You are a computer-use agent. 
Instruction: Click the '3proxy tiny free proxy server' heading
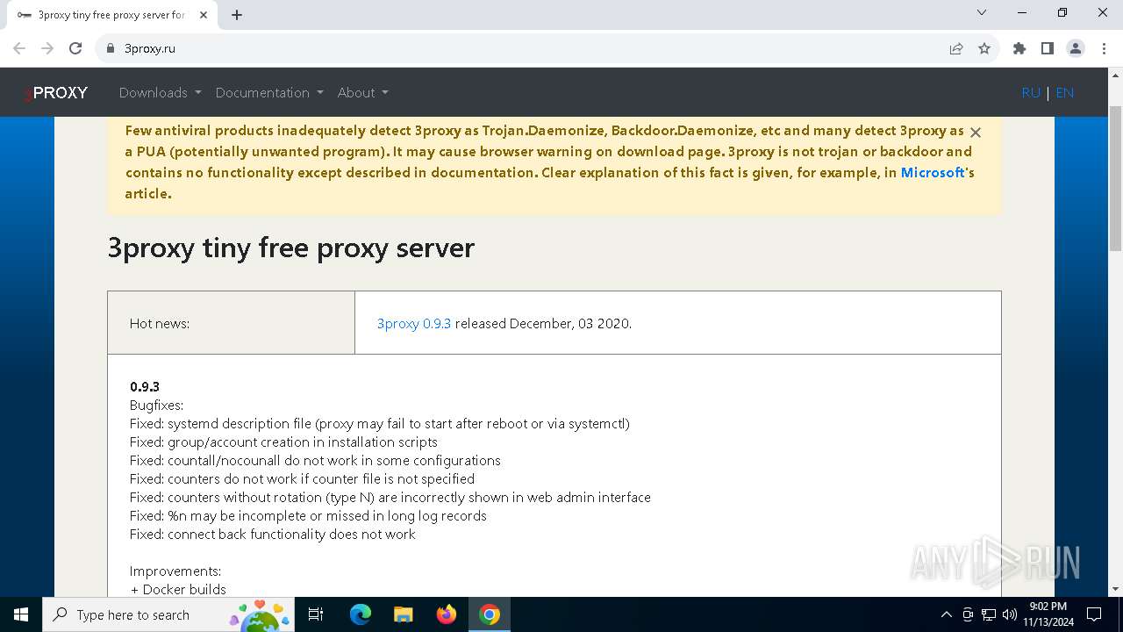pos(290,248)
